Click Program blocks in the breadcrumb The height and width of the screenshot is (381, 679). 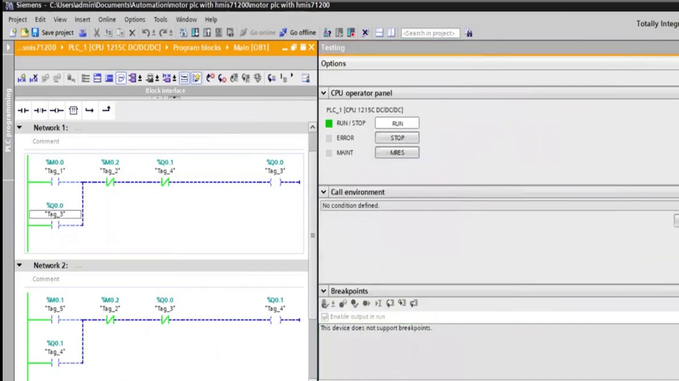pos(196,48)
